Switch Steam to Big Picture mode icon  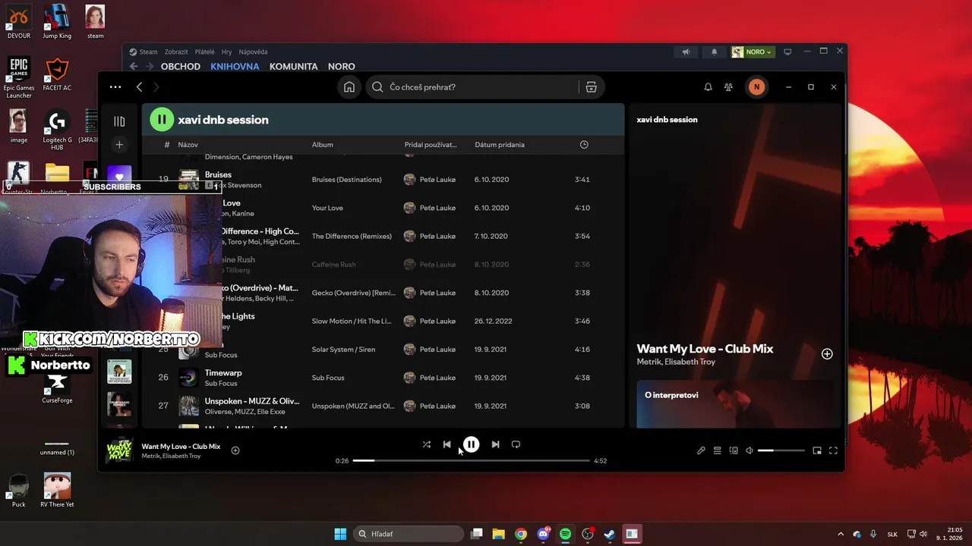point(787,52)
